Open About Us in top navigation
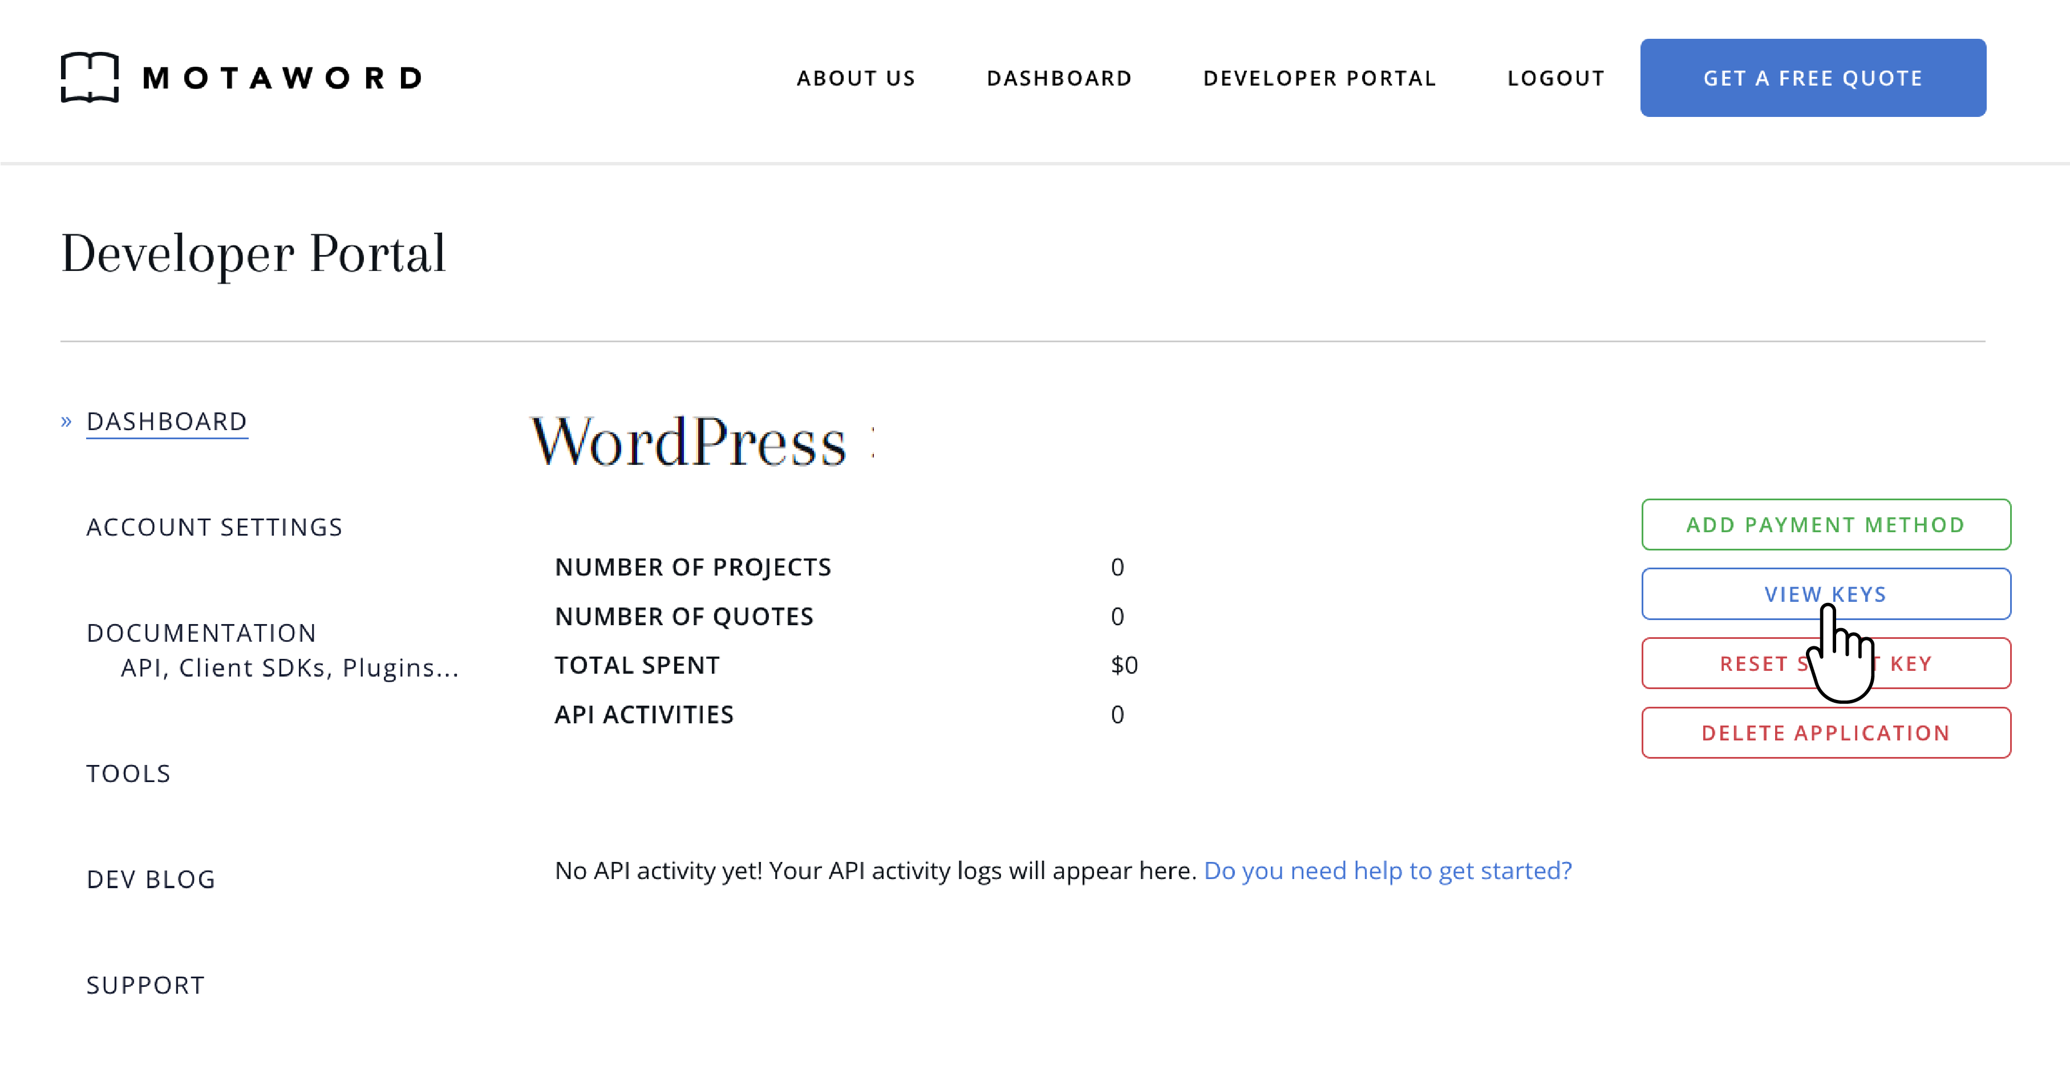Screen dimensions: 2070x1073 tap(856, 78)
